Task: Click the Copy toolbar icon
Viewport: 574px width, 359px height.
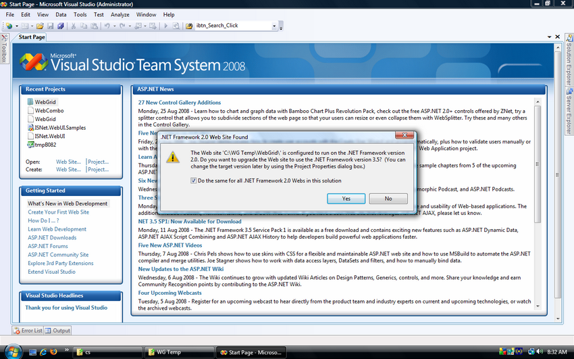Action: [84, 26]
